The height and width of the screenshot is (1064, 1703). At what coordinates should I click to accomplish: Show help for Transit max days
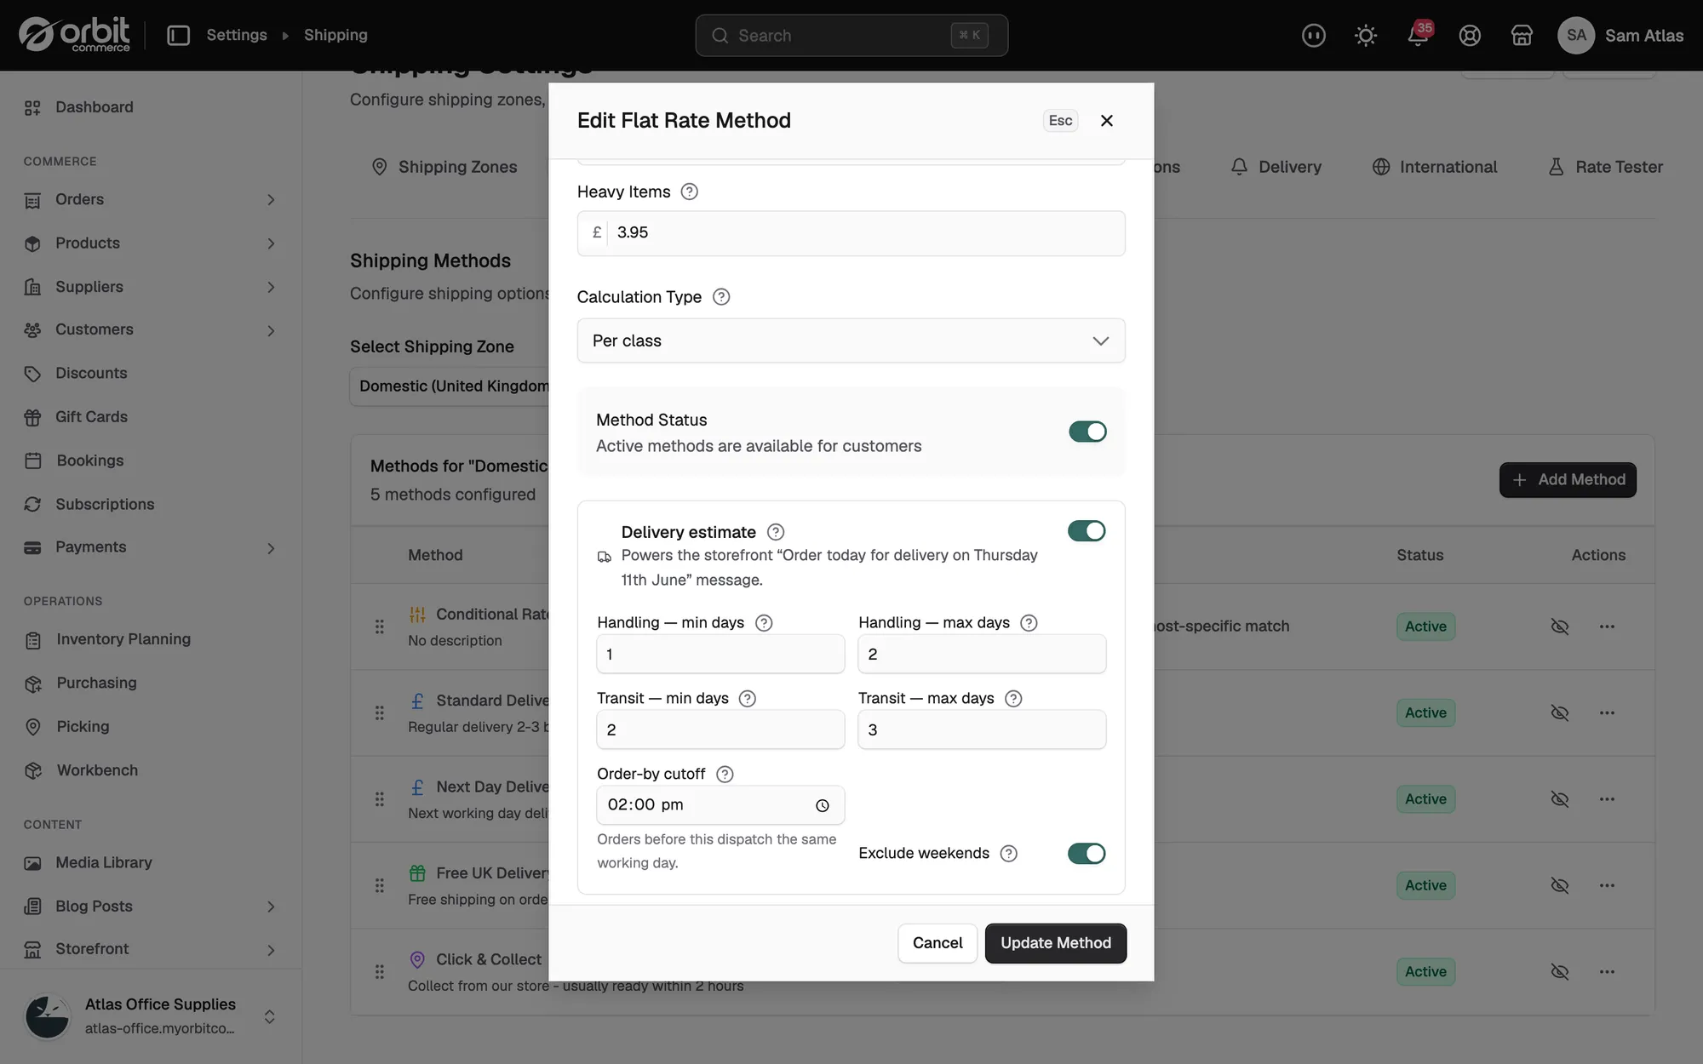point(1013,699)
